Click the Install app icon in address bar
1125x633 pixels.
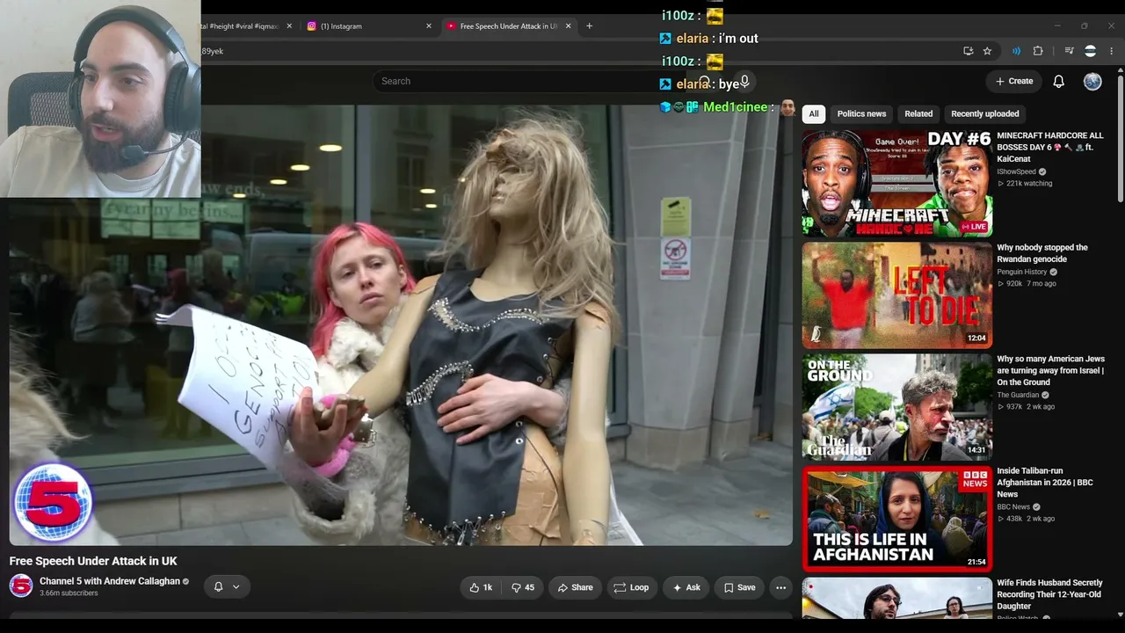[x=968, y=51]
